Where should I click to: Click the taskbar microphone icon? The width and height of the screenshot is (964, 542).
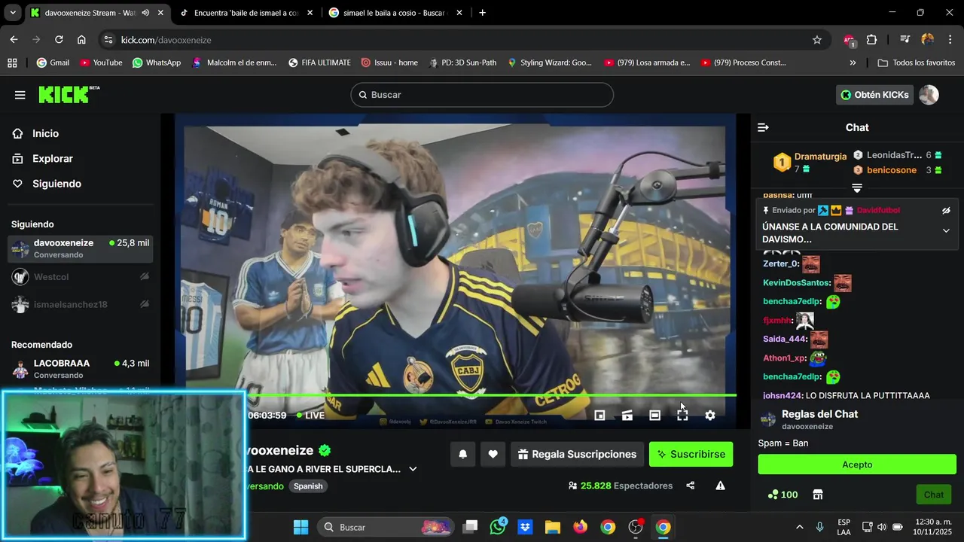click(x=819, y=527)
